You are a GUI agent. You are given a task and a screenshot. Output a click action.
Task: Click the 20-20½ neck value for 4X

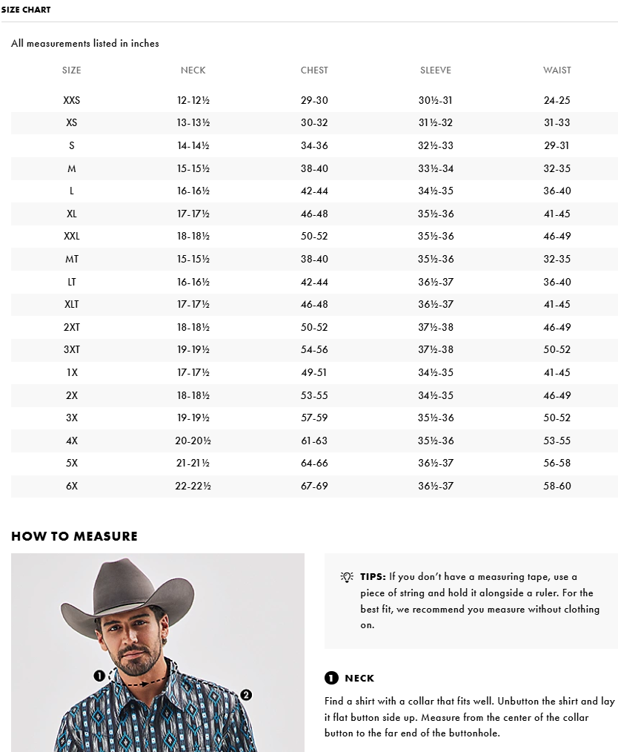[x=193, y=441]
